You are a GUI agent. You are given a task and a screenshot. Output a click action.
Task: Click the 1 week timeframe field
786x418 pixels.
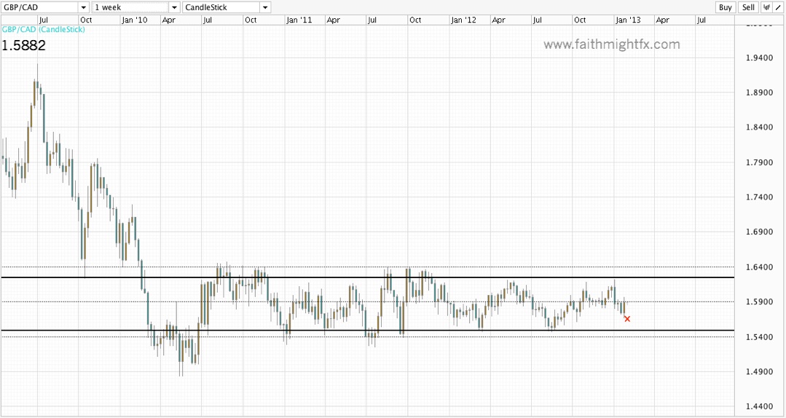pyautogui.click(x=130, y=7)
